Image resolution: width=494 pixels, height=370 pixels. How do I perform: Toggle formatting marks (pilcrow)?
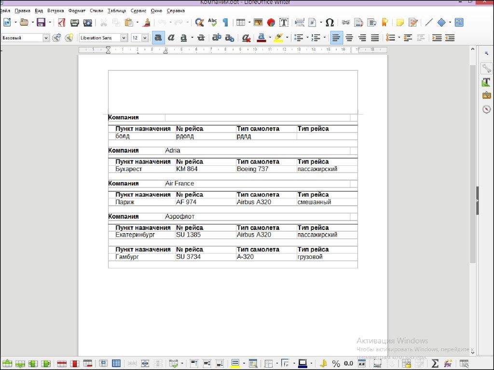[225, 22]
